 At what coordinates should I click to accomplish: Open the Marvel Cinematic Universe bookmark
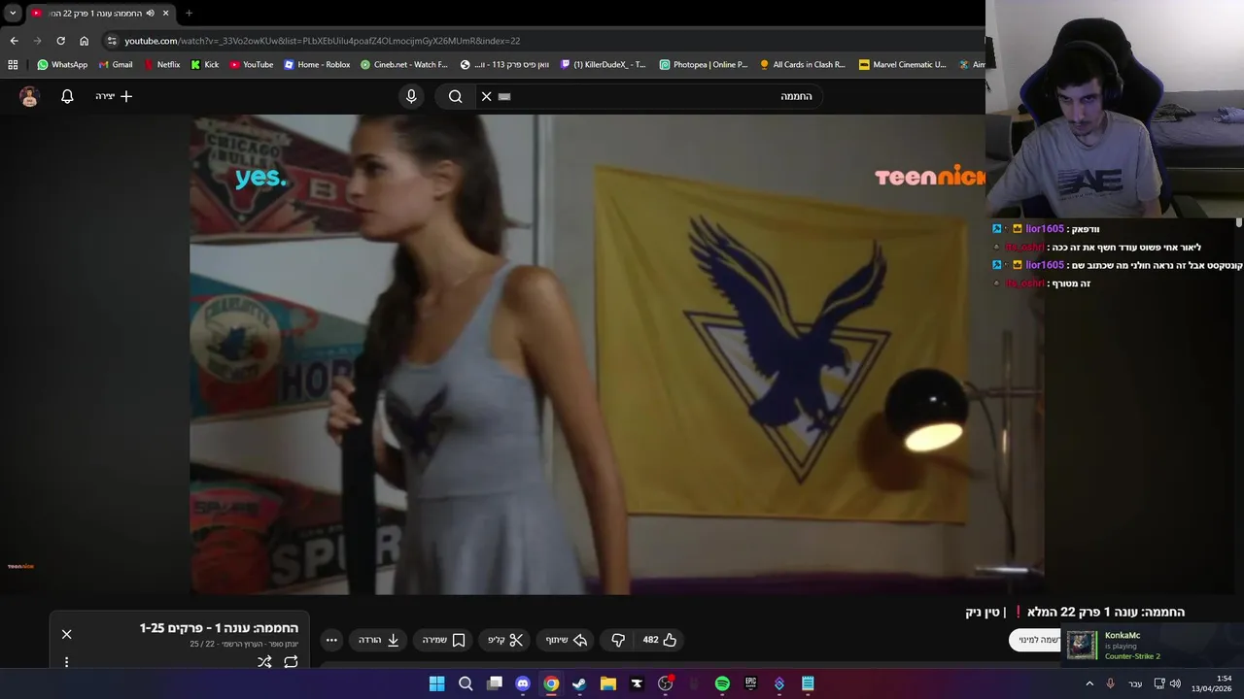(x=903, y=65)
